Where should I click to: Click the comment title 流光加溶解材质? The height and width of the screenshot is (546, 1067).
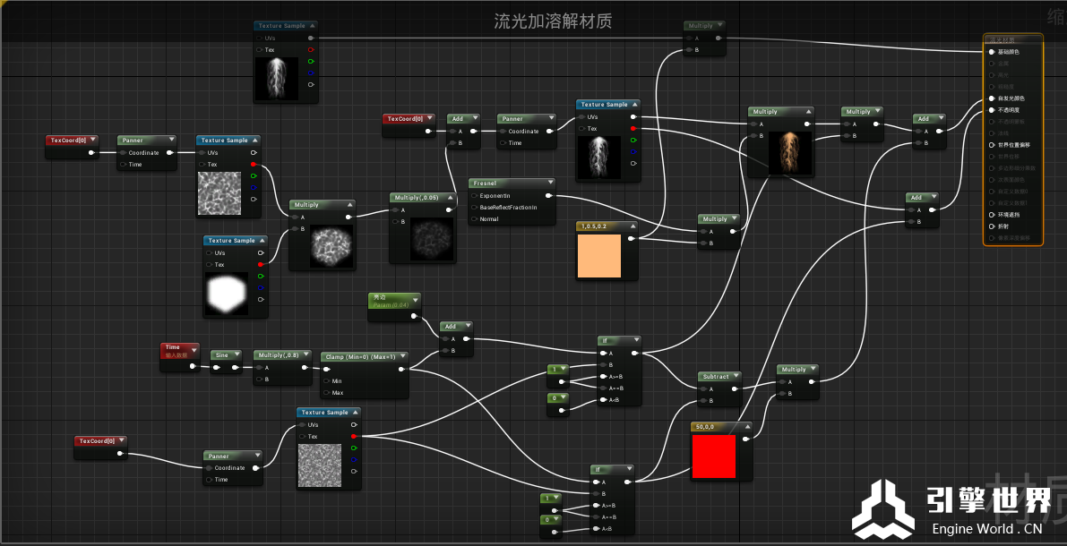click(553, 21)
